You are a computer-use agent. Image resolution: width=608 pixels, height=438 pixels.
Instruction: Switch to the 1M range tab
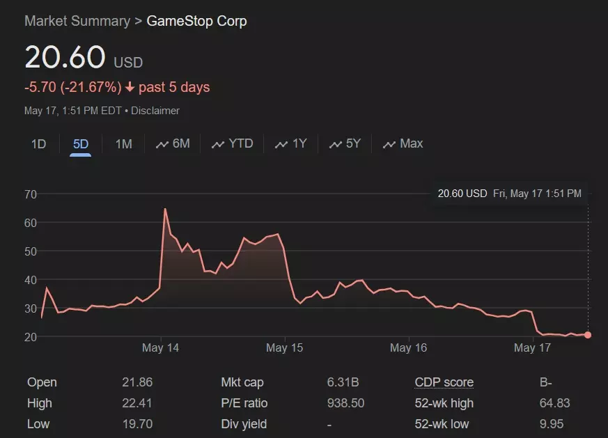point(124,144)
